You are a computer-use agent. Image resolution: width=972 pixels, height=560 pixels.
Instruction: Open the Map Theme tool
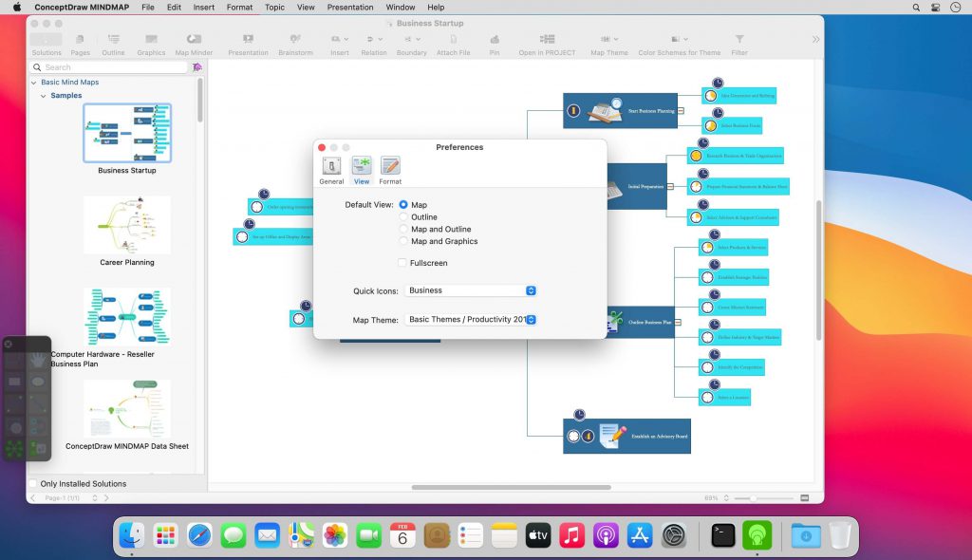608,40
